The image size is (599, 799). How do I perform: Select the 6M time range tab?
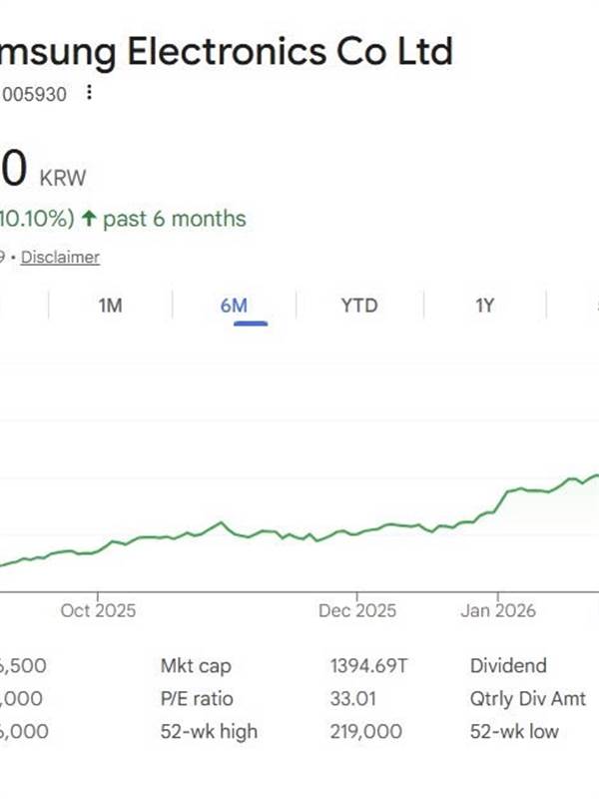pos(234,306)
